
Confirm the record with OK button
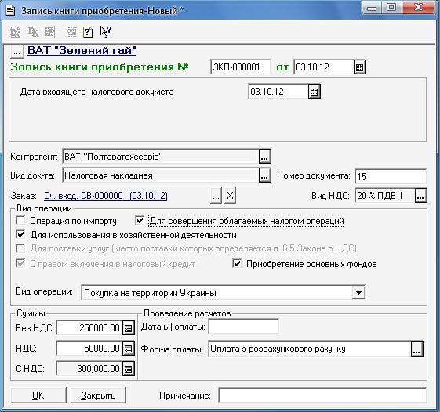coord(38,396)
